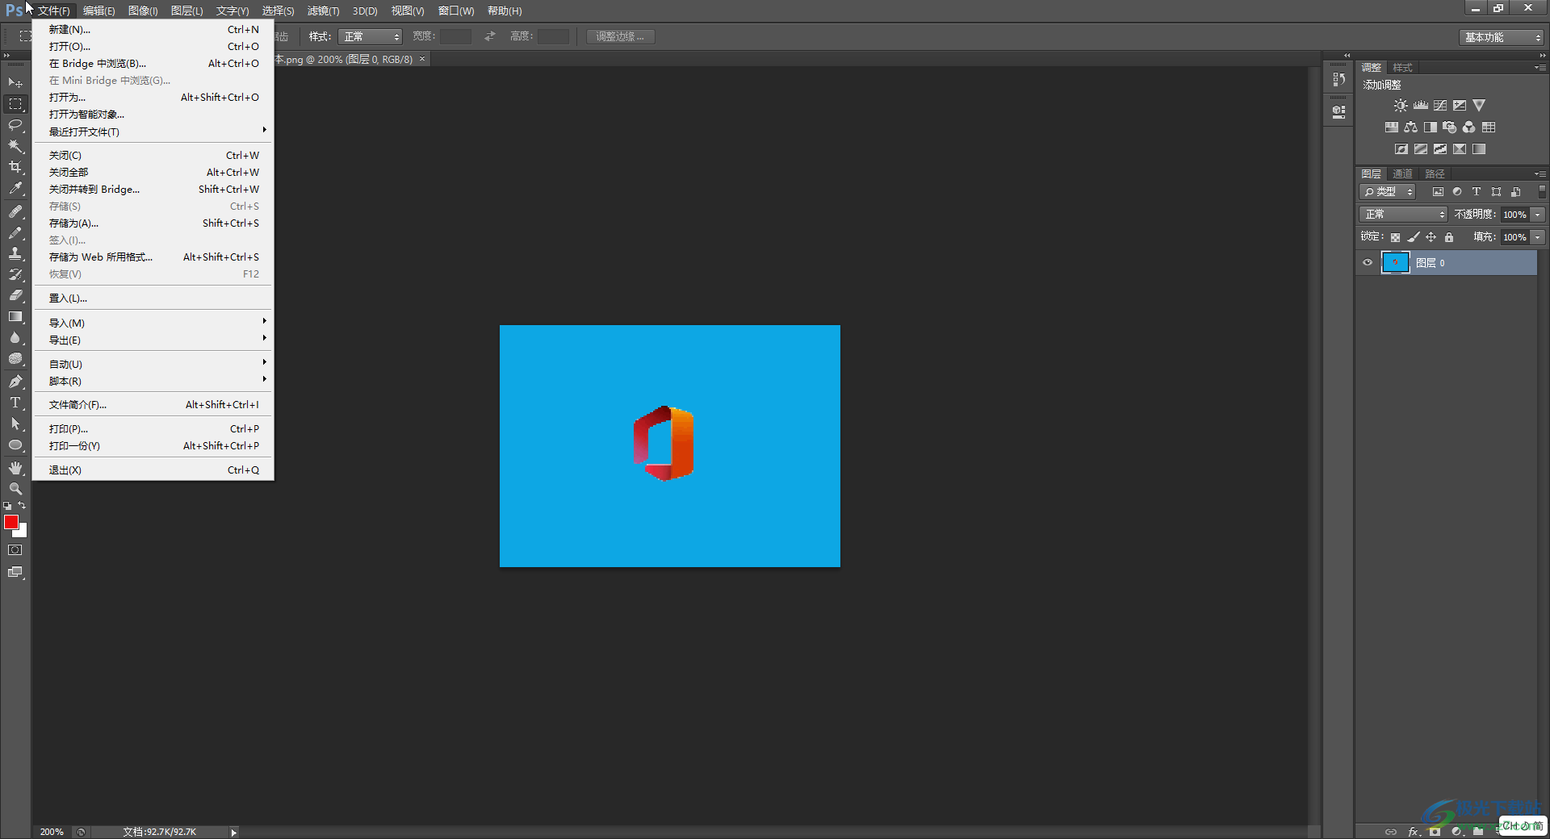Open the layer blend mode 正常 dropdown
The height and width of the screenshot is (839, 1550).
pyautogui.click(x=1404, y=215)
